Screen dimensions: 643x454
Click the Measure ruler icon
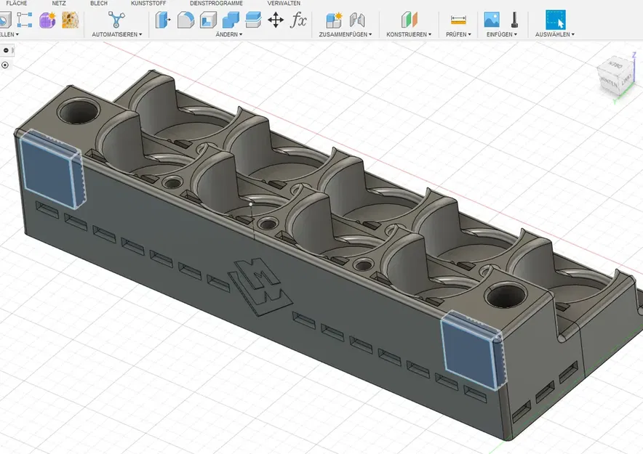tap(458, 20)
